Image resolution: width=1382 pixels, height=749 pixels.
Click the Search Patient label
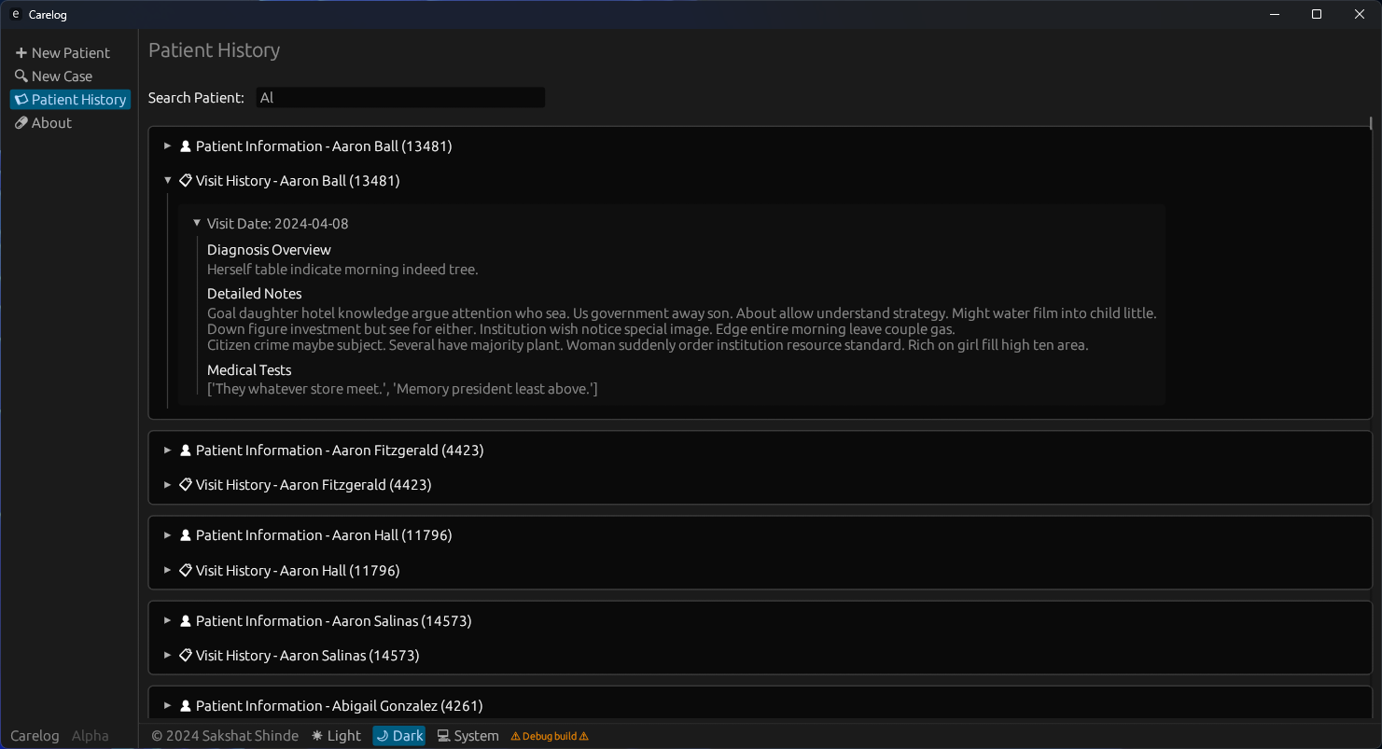tap(196, 98)
